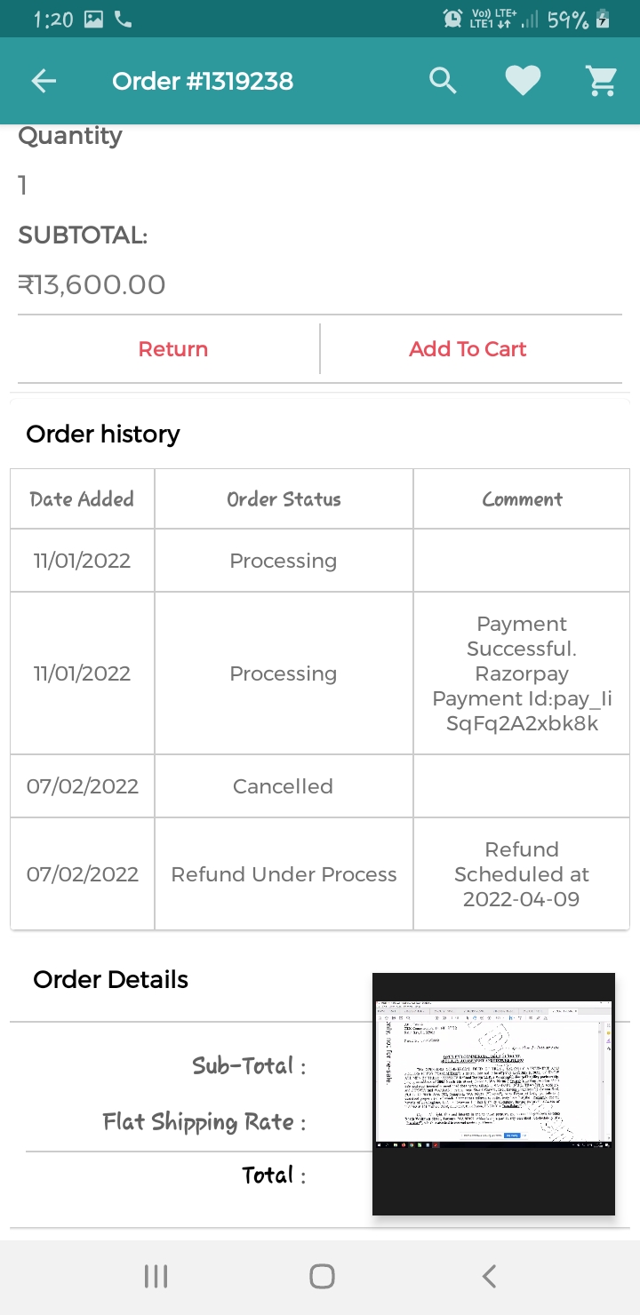Tap the Refund Scheduled comment cell
The image size is (640, 1315).
point(522,874)
